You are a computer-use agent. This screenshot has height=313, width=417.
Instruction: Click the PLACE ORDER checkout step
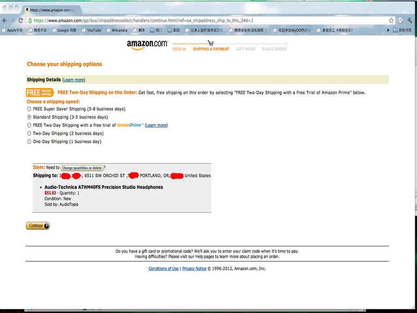pos(274,49)
